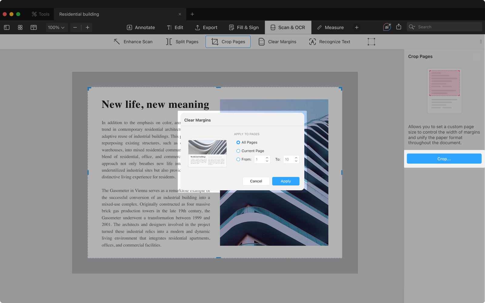Click the AI assistant icon
Image resolution: width=485 pixels, height=303 pixels.
pos(387,27)
